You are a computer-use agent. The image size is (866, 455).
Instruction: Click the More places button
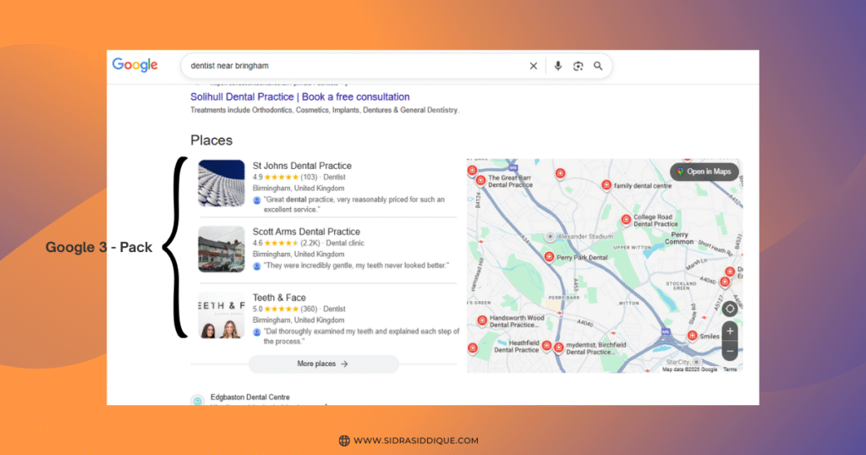click(x=323, y=364)
